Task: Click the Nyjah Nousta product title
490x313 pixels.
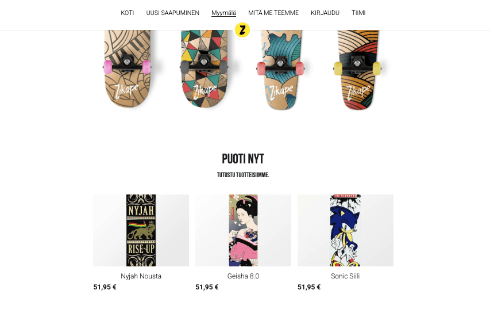Action: (x=141, y=276)
